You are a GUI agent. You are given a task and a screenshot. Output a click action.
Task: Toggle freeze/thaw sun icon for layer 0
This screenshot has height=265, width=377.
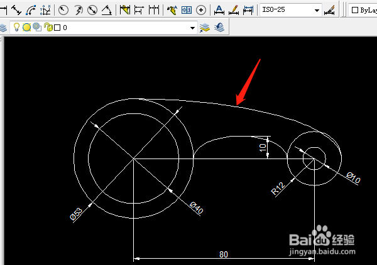click(x=26, y=28)
